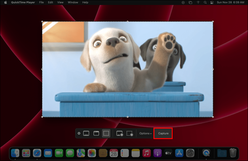Click the bottom-left corner selection handle

coord(42,117)
